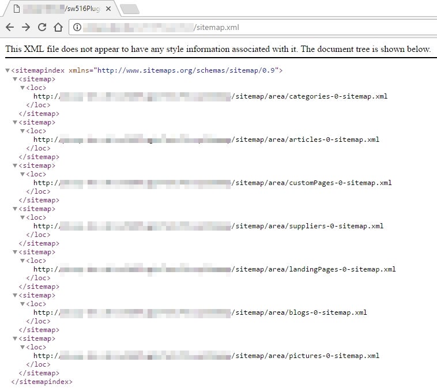Click the xmlns sitemaps.org schema URL value
437x388 pixels.
187,70
